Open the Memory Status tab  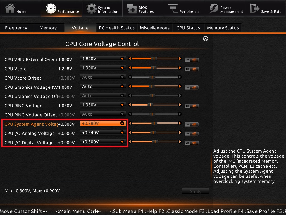point(223,28)
